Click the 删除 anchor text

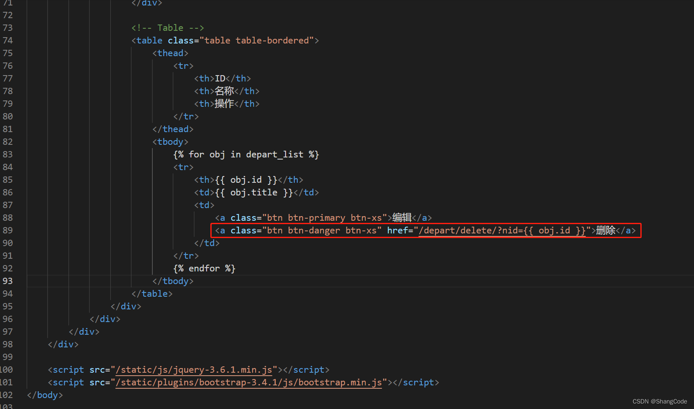(606, 230)
